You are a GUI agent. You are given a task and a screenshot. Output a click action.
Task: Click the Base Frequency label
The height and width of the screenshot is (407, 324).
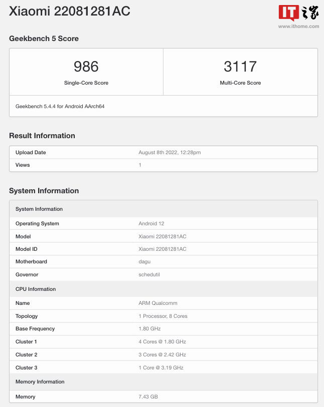coord(35,328)
